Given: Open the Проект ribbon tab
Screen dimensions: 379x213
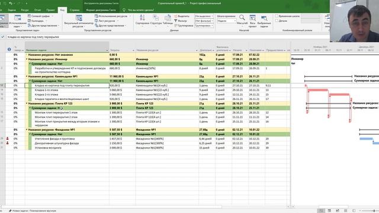Looking at the screenshot, I should pyautogui.click(x=50, y=10).
